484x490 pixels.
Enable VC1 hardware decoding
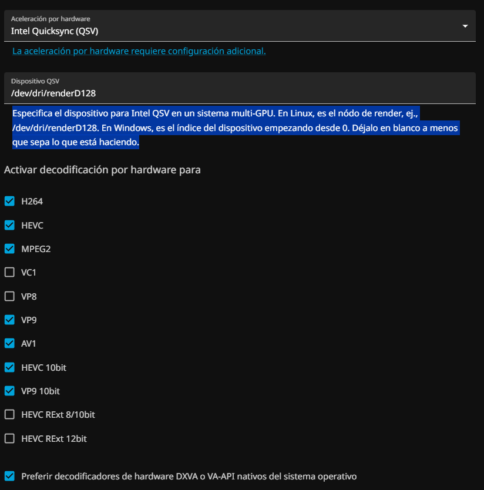(9, 273)
